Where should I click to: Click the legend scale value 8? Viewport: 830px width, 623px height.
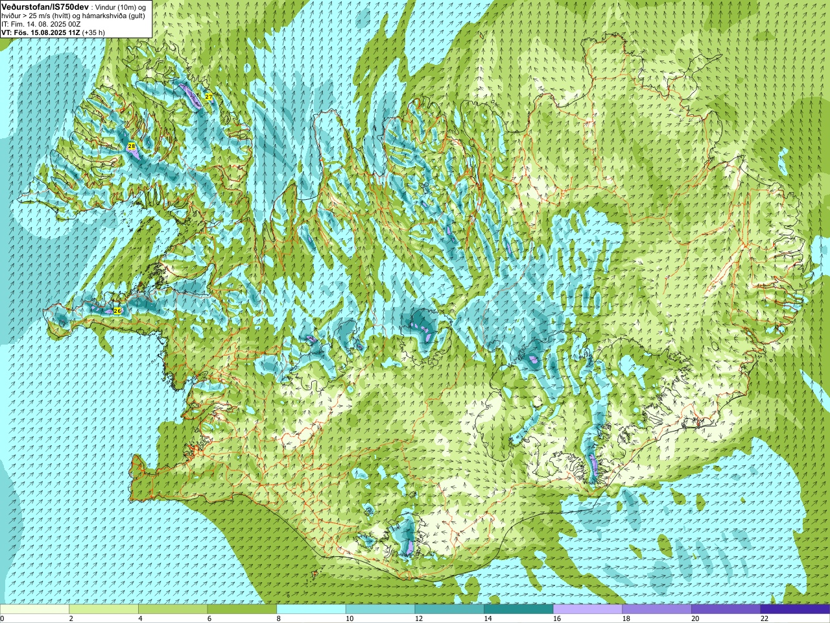(278, 618)
